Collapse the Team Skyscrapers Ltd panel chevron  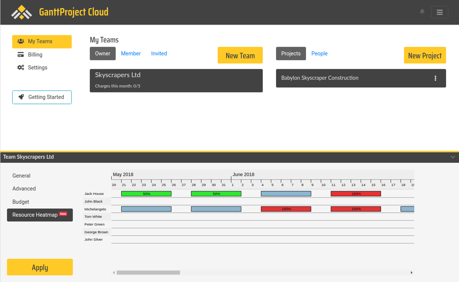coord(453,157)
